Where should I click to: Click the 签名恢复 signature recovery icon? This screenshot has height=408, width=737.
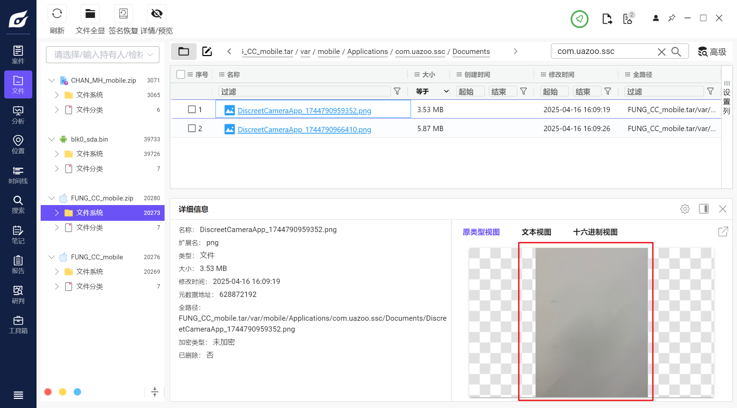point(123,14)
